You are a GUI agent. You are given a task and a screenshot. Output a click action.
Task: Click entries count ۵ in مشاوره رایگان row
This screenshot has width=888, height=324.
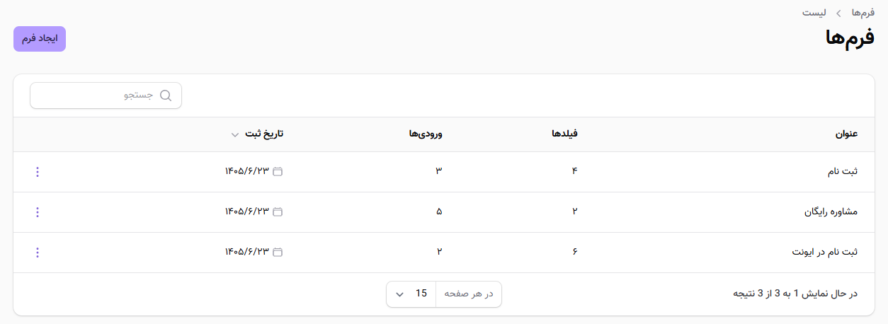[439, 212]
